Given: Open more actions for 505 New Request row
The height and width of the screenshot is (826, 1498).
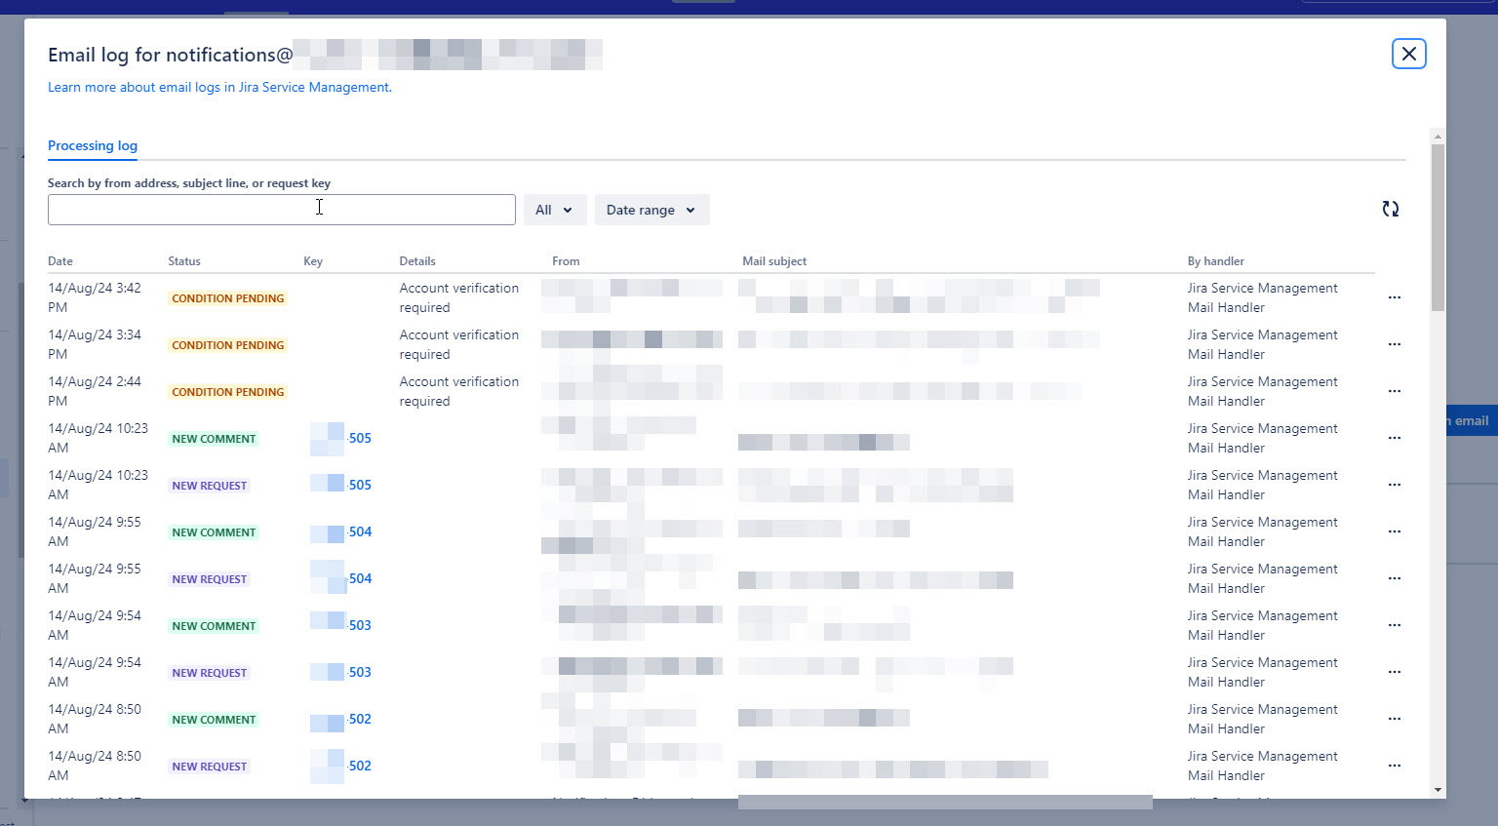Looking at the screenshot, I should click(x=1395, y=485).
